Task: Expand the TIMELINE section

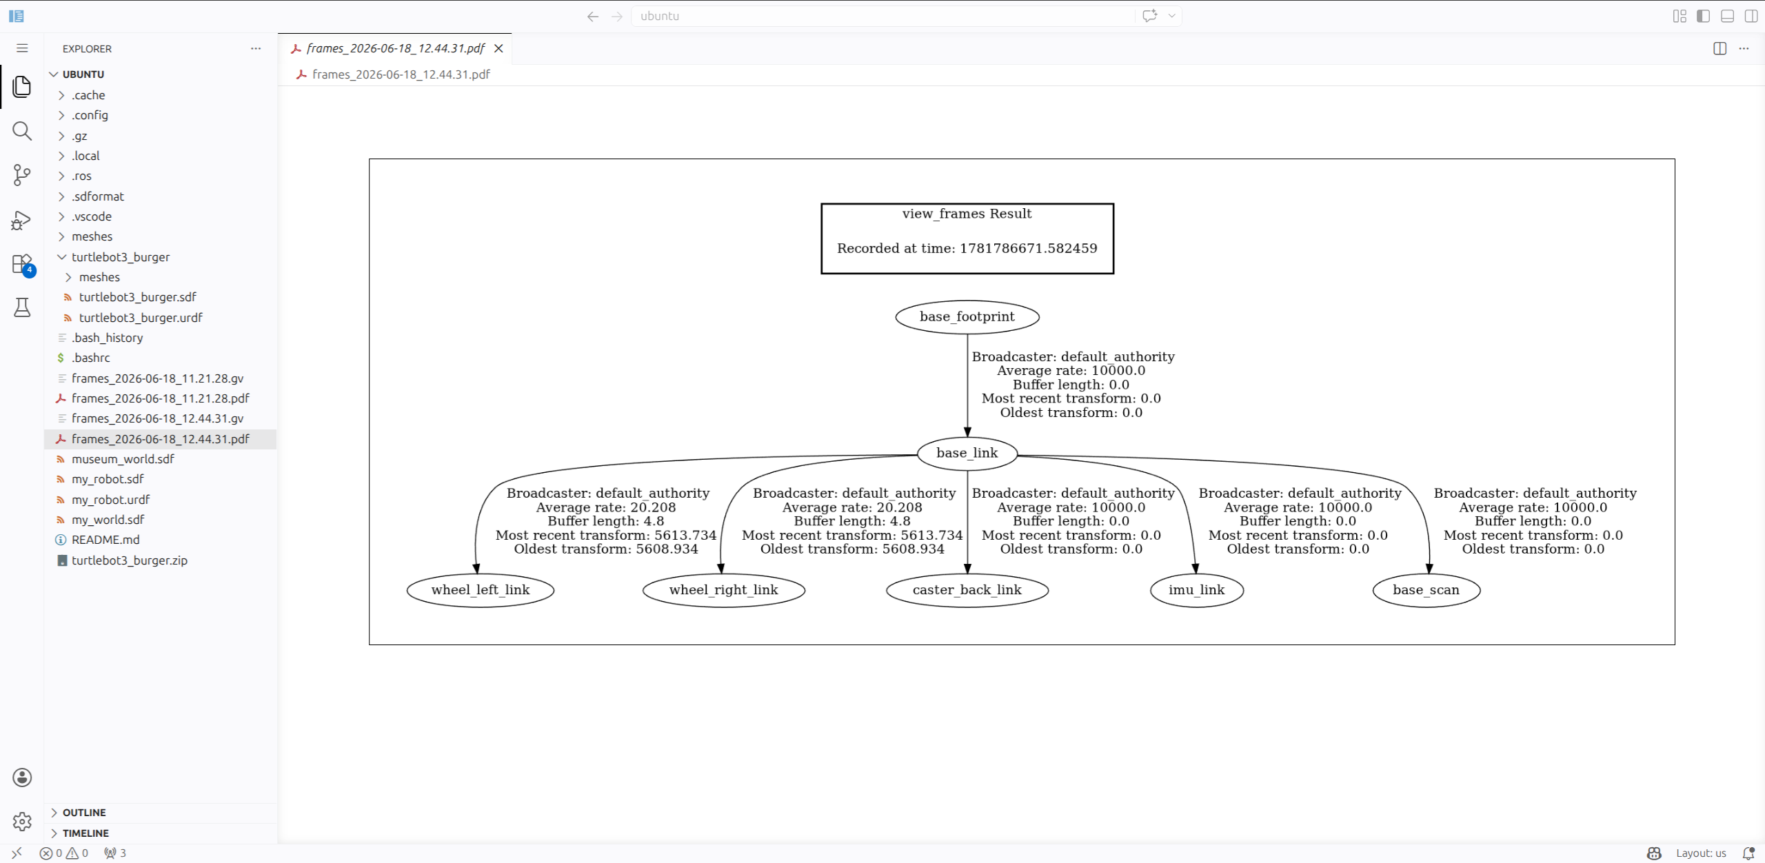Action: pos(161,833)
